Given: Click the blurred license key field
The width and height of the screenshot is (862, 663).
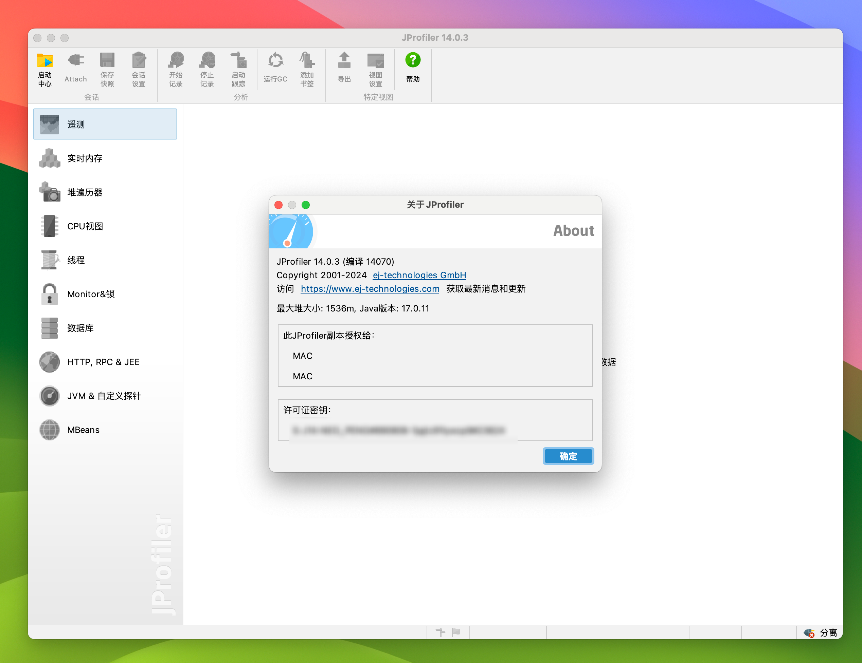Looking at the screenshot, I should click(398, 430).
